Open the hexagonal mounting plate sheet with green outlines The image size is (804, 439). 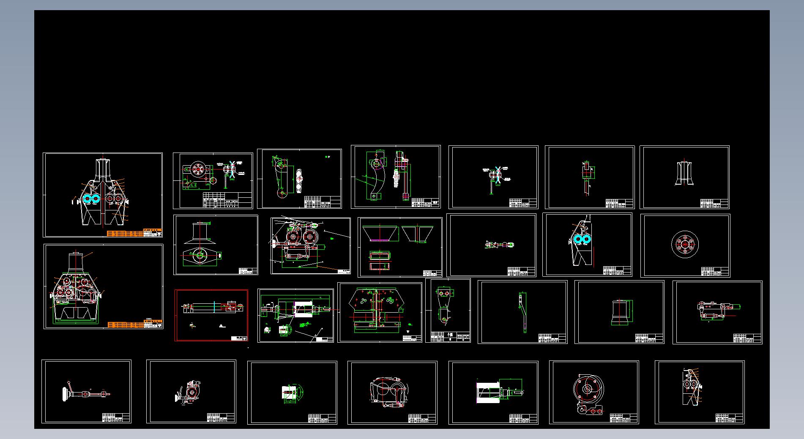pyautogui.click(x=380, y=313)
